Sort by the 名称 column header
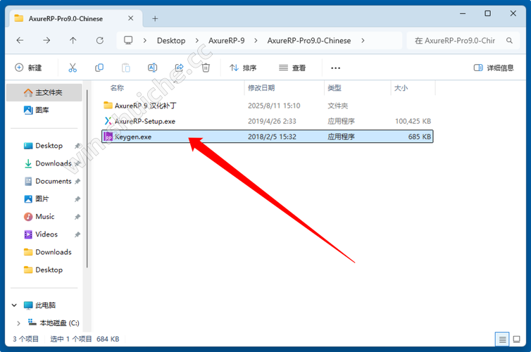The image size is (531, 352). pos(117,88)
